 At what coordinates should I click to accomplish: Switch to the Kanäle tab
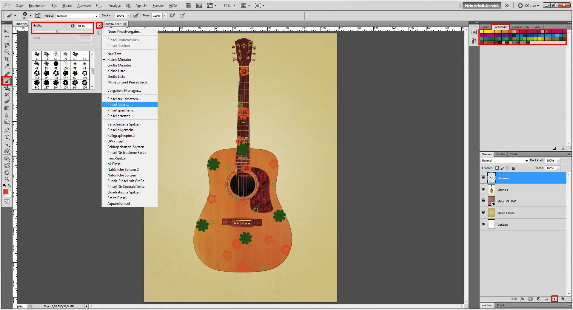pos(500,154)
